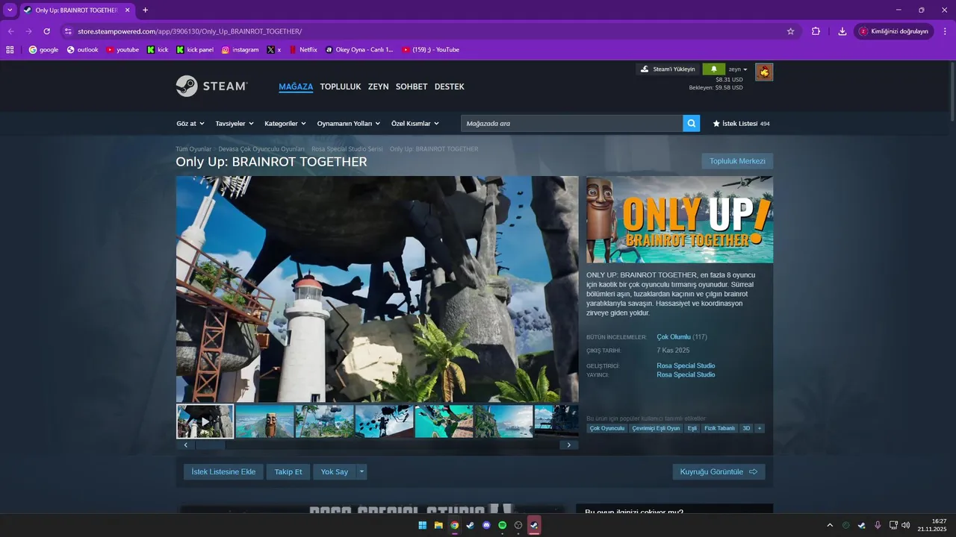Click the user avatar picture
The height and width of the screenshot is (537, 956).
(764, 72)
